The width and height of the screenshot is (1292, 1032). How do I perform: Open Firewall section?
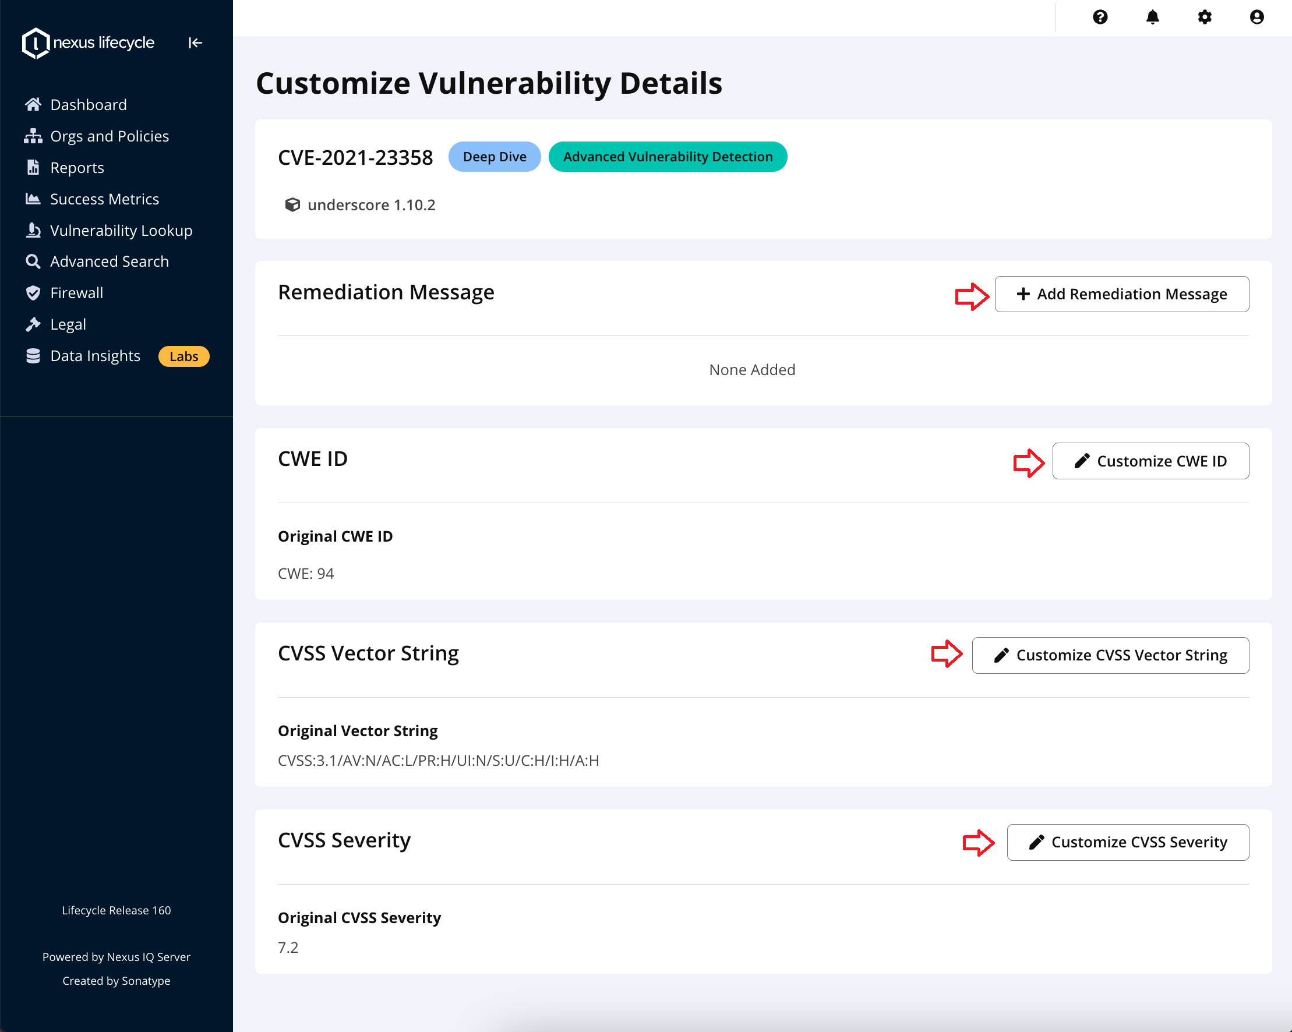click(x=77, y=293)
